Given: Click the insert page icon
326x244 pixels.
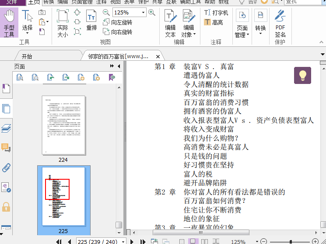Looking at the screenshot, I should tap(81, 77).
